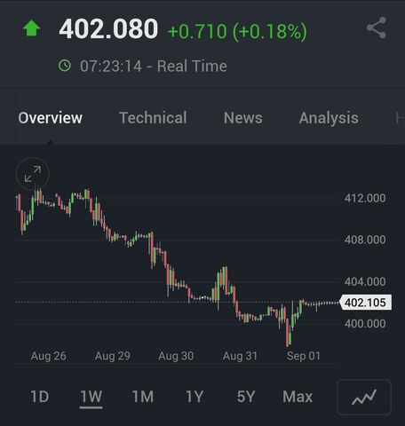This screenshot has width=405, height=426.
Task: Tap the share icon
Action: click(x=377, y=28)
